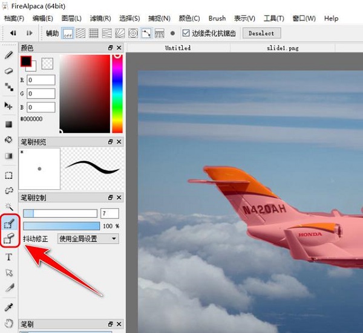
Task: Enable parallel lines snap
Action: [80, 33]
